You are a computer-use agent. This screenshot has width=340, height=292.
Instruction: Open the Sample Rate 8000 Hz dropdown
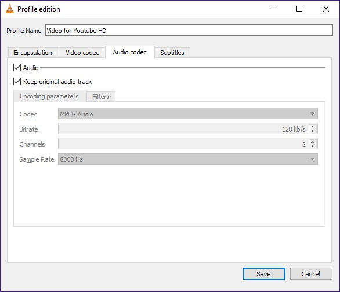click(x=188, y=159)
